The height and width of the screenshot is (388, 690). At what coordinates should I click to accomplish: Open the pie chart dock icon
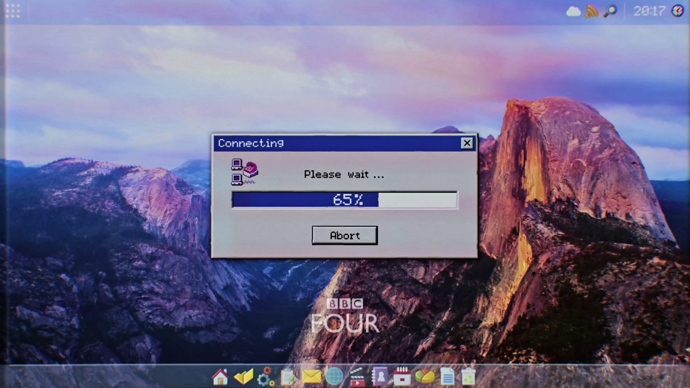click(425, 377)
